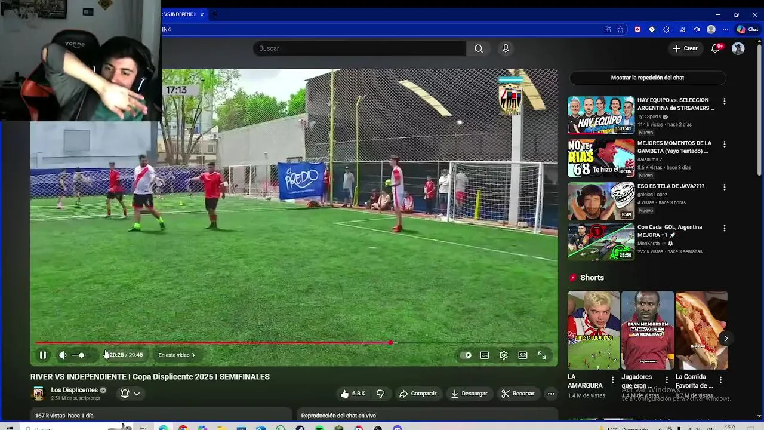Switch to theater mode

point(523,355)
